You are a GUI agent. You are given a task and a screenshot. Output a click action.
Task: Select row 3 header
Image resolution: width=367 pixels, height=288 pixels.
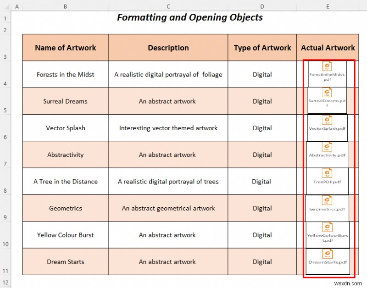(x=5, y=48)
